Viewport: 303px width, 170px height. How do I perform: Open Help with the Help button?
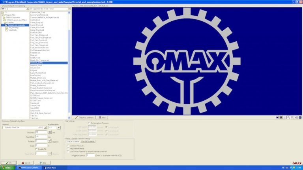tap(43, 163)
